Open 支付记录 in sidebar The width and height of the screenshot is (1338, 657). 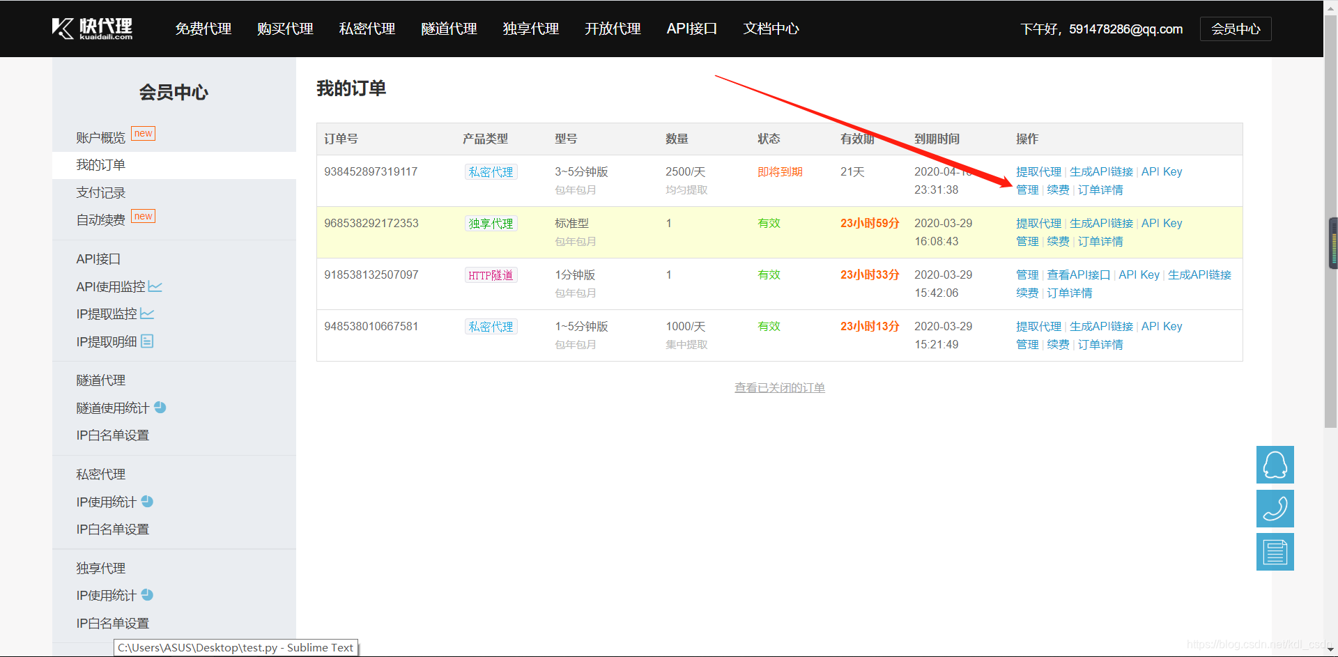pos(100,192)
